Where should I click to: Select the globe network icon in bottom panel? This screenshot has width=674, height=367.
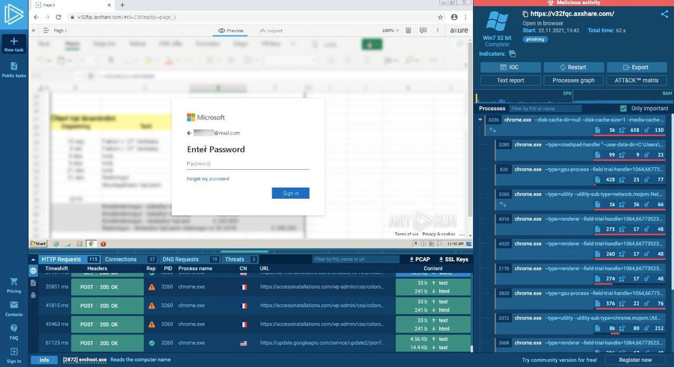pos(33,271)
